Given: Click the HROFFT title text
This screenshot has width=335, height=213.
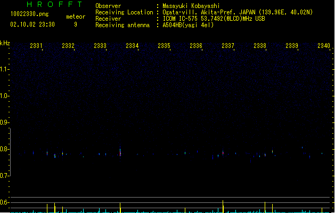Looking at the screenshot, I should coord(55,4).
